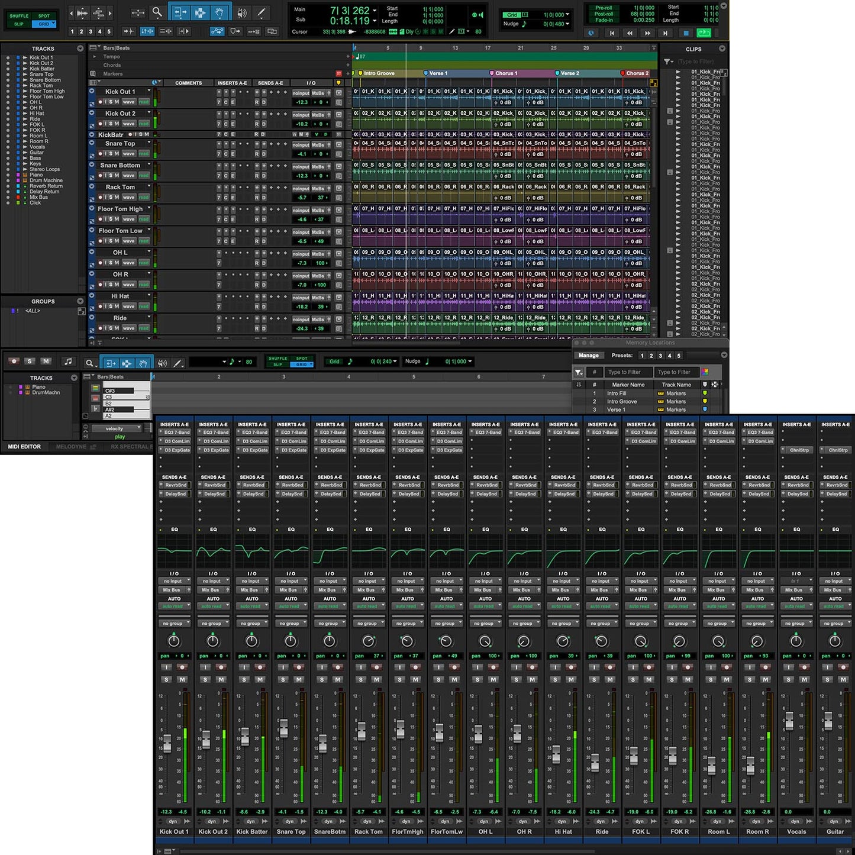The width and height of the screenshot is (855, 855).
Task: Click the Spot edit mode button
Action: pyautogui.click(x=44, y=16)
